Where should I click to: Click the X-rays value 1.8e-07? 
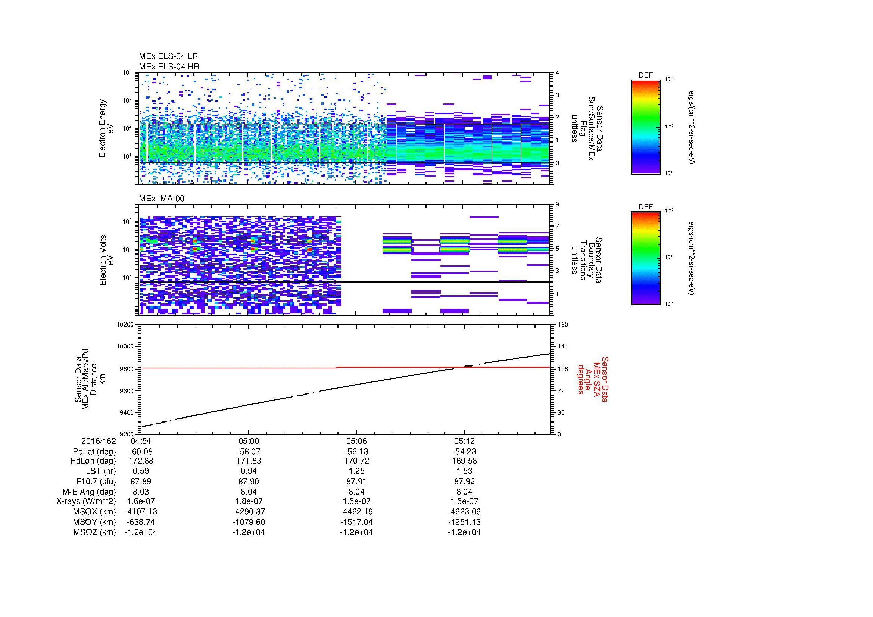pyautogui.click(x=249, y=501)
